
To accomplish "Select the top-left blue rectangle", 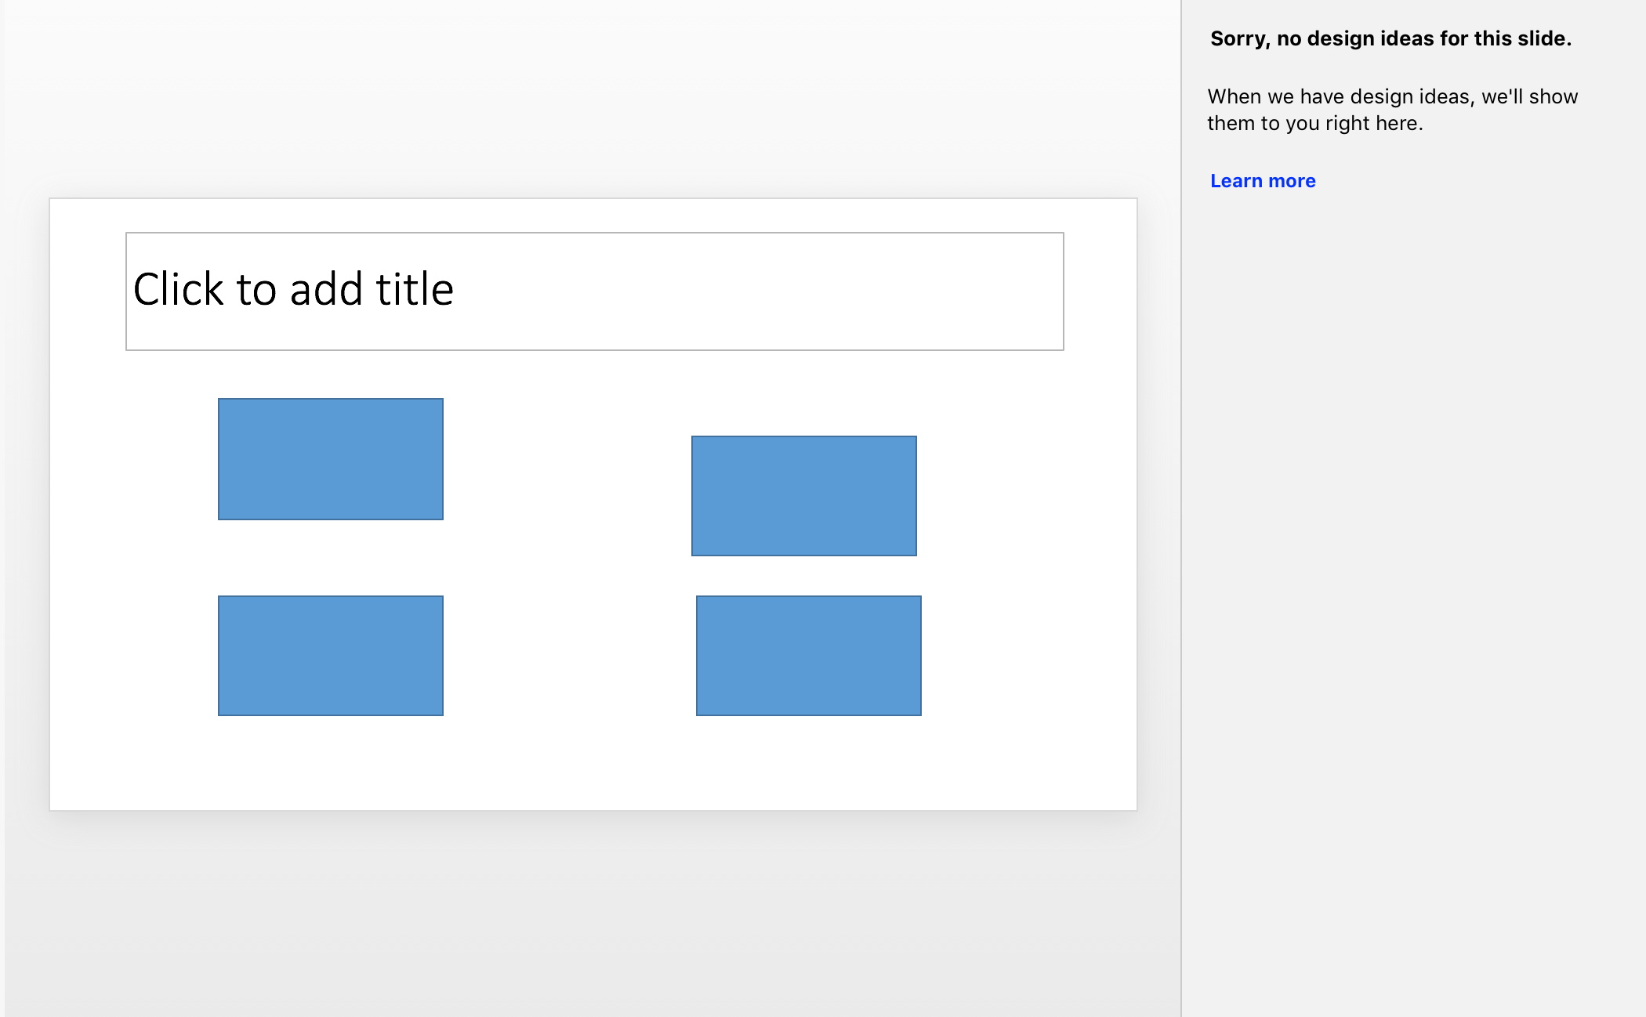I will (331, 459).
